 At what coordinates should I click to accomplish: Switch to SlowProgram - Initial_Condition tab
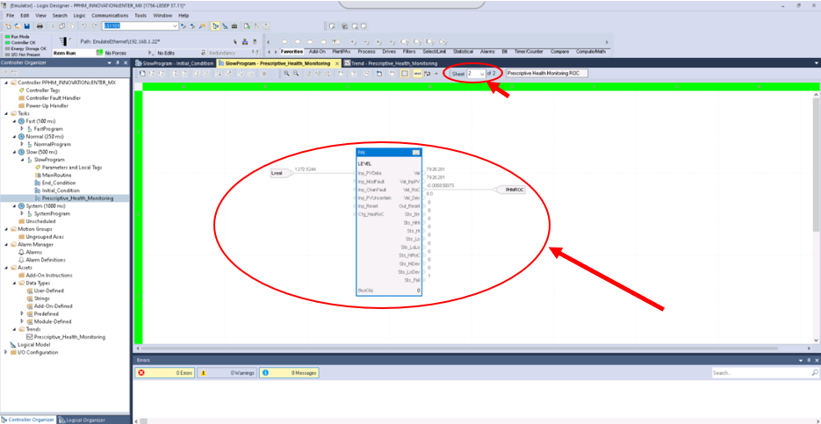(175, 63)
